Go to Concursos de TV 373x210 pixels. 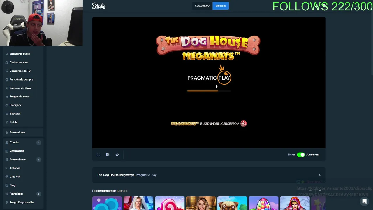pyautogui.click(x=20, y=71)
